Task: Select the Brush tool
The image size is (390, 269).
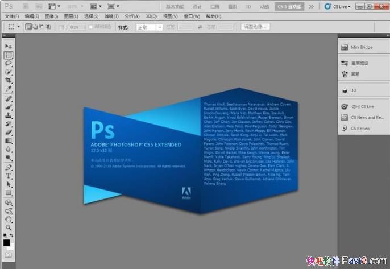Action: coord(8,107)
